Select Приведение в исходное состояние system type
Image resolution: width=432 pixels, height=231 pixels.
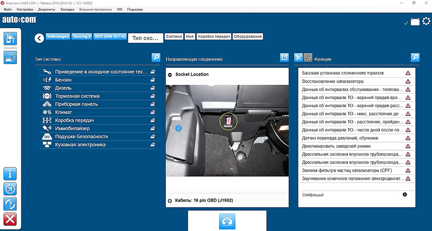tap(97, 72)
